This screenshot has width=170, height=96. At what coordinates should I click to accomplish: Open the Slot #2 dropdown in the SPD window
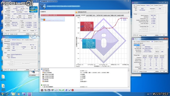click(137, 45)
